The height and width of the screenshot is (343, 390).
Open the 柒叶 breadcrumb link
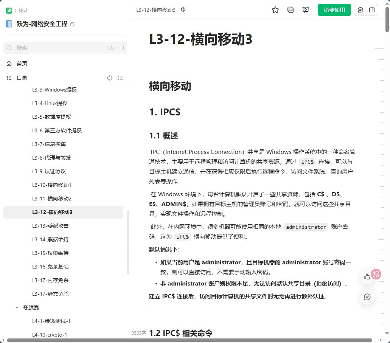coord(23,11)
